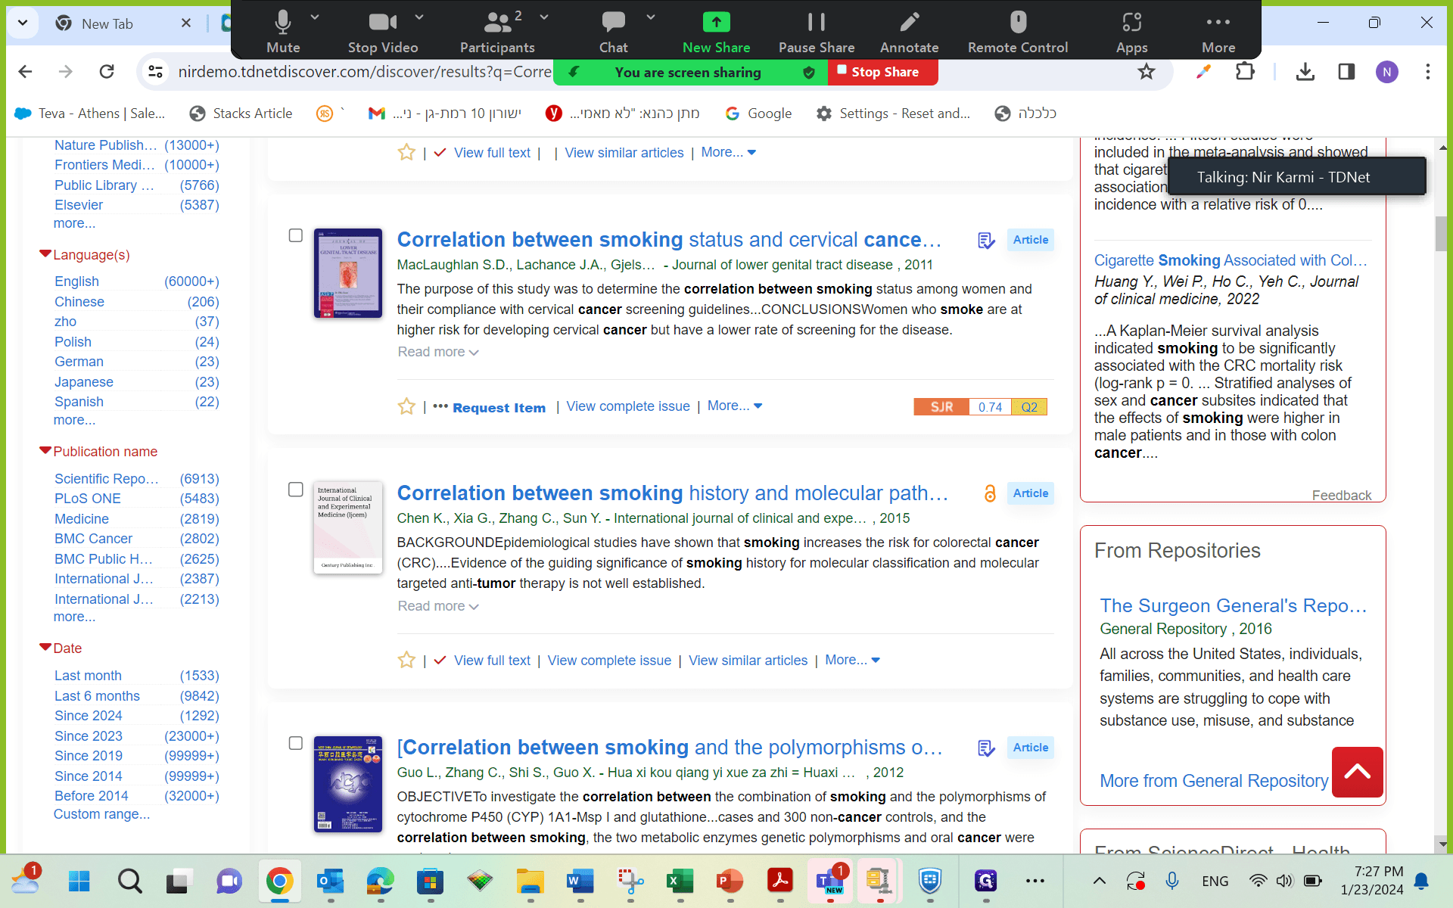Select checkbox for cervical cancer article

pos(296,235)
